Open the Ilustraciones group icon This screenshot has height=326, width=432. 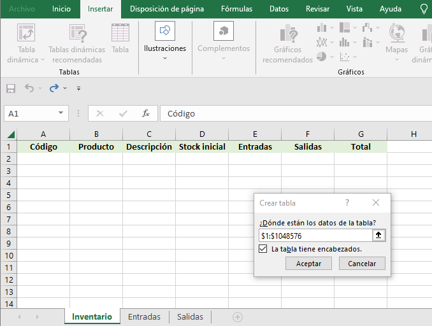(x=165, y=31)
